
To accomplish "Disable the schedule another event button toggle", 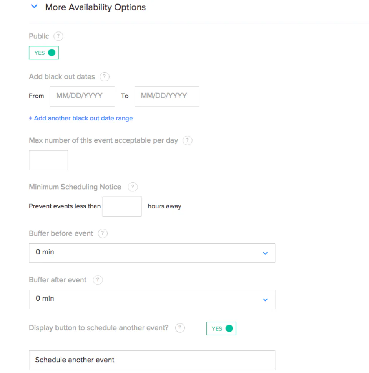I will (x=221, y=328).
